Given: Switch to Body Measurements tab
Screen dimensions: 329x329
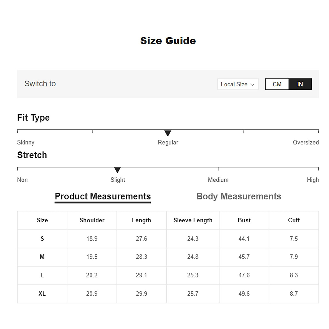Looking at the screenshot, I should (239, 196).
